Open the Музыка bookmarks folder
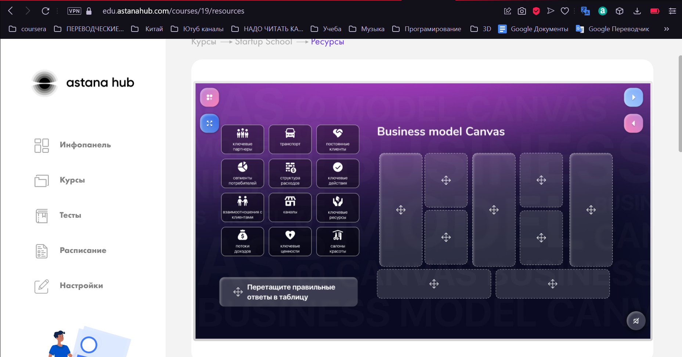The height and width of the screenshot is (357, 682). [367, 29]
